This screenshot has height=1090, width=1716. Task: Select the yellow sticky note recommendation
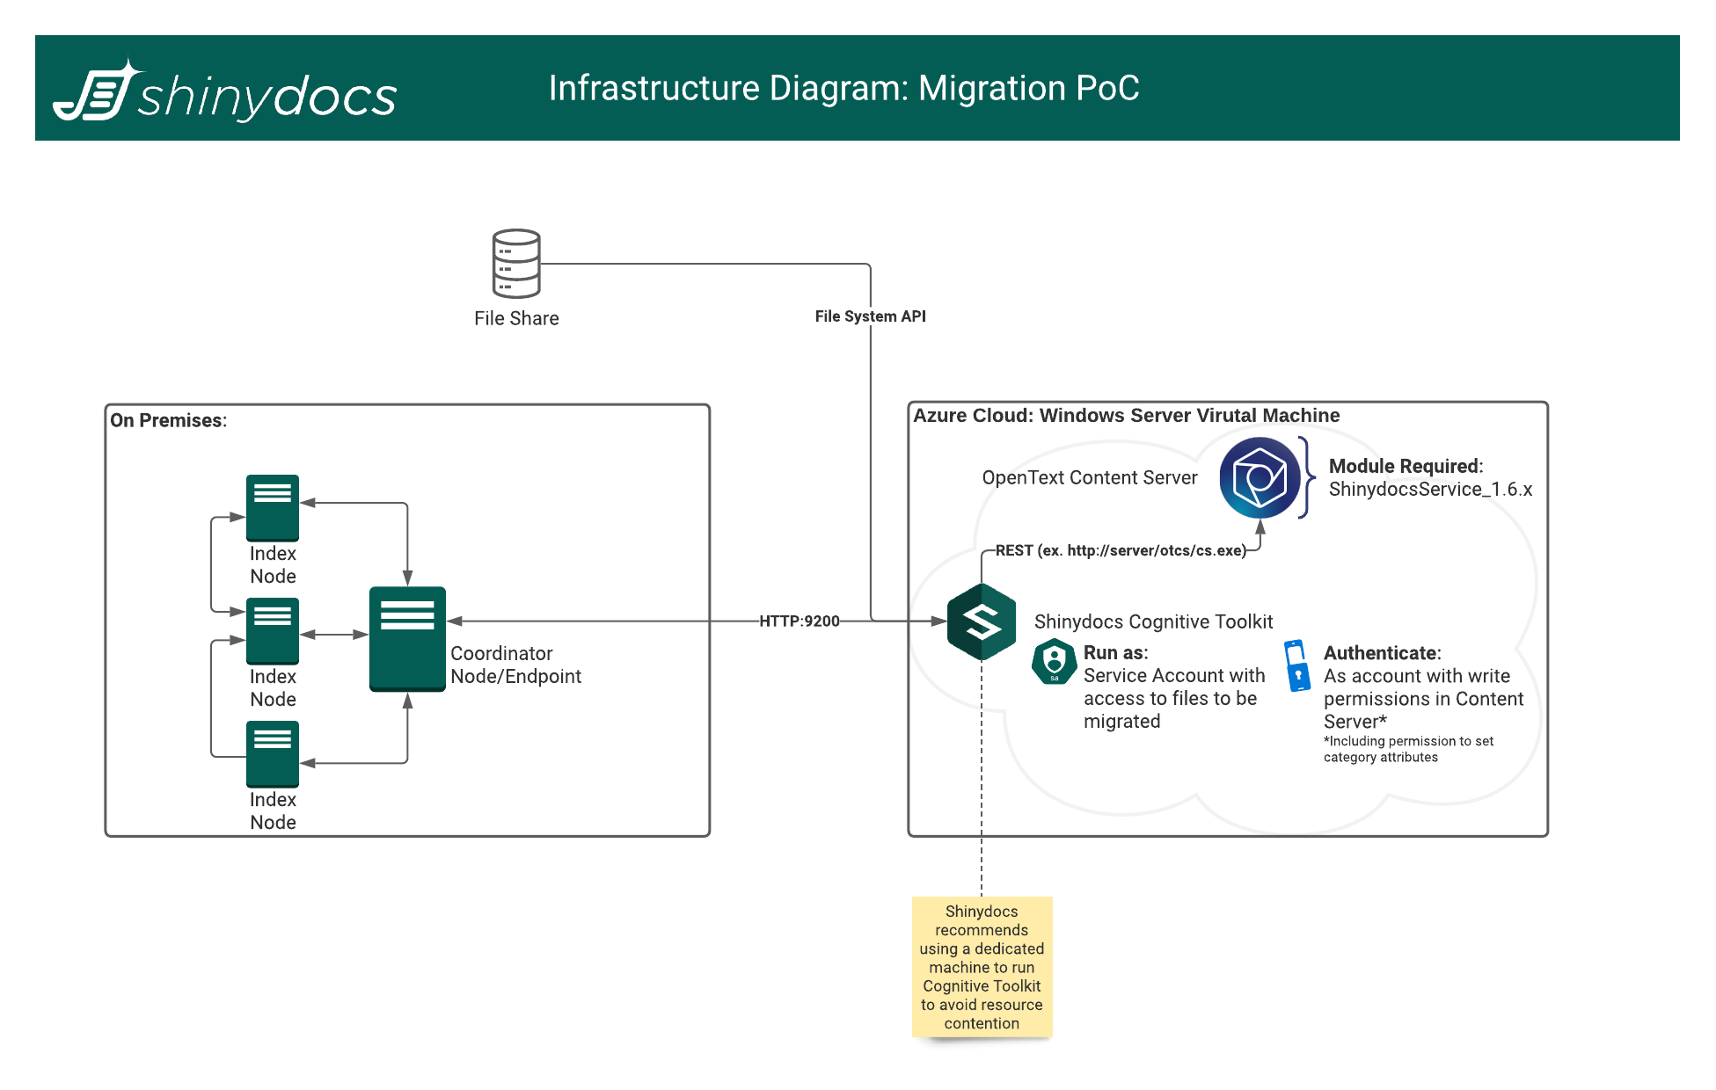click(982, 967)
